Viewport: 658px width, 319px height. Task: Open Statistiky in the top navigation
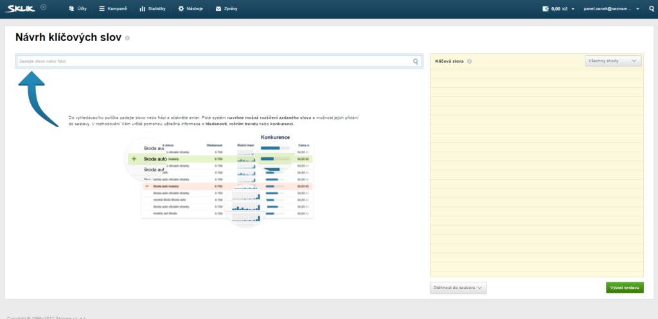point(152,10)
